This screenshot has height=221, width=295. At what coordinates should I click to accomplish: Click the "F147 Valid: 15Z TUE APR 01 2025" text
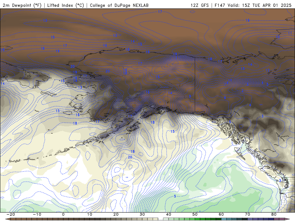253,5
